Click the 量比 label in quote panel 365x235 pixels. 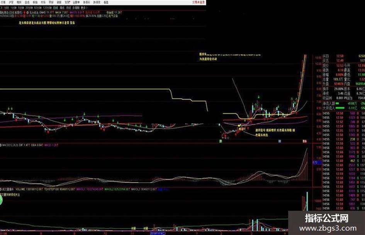point(347,79)
